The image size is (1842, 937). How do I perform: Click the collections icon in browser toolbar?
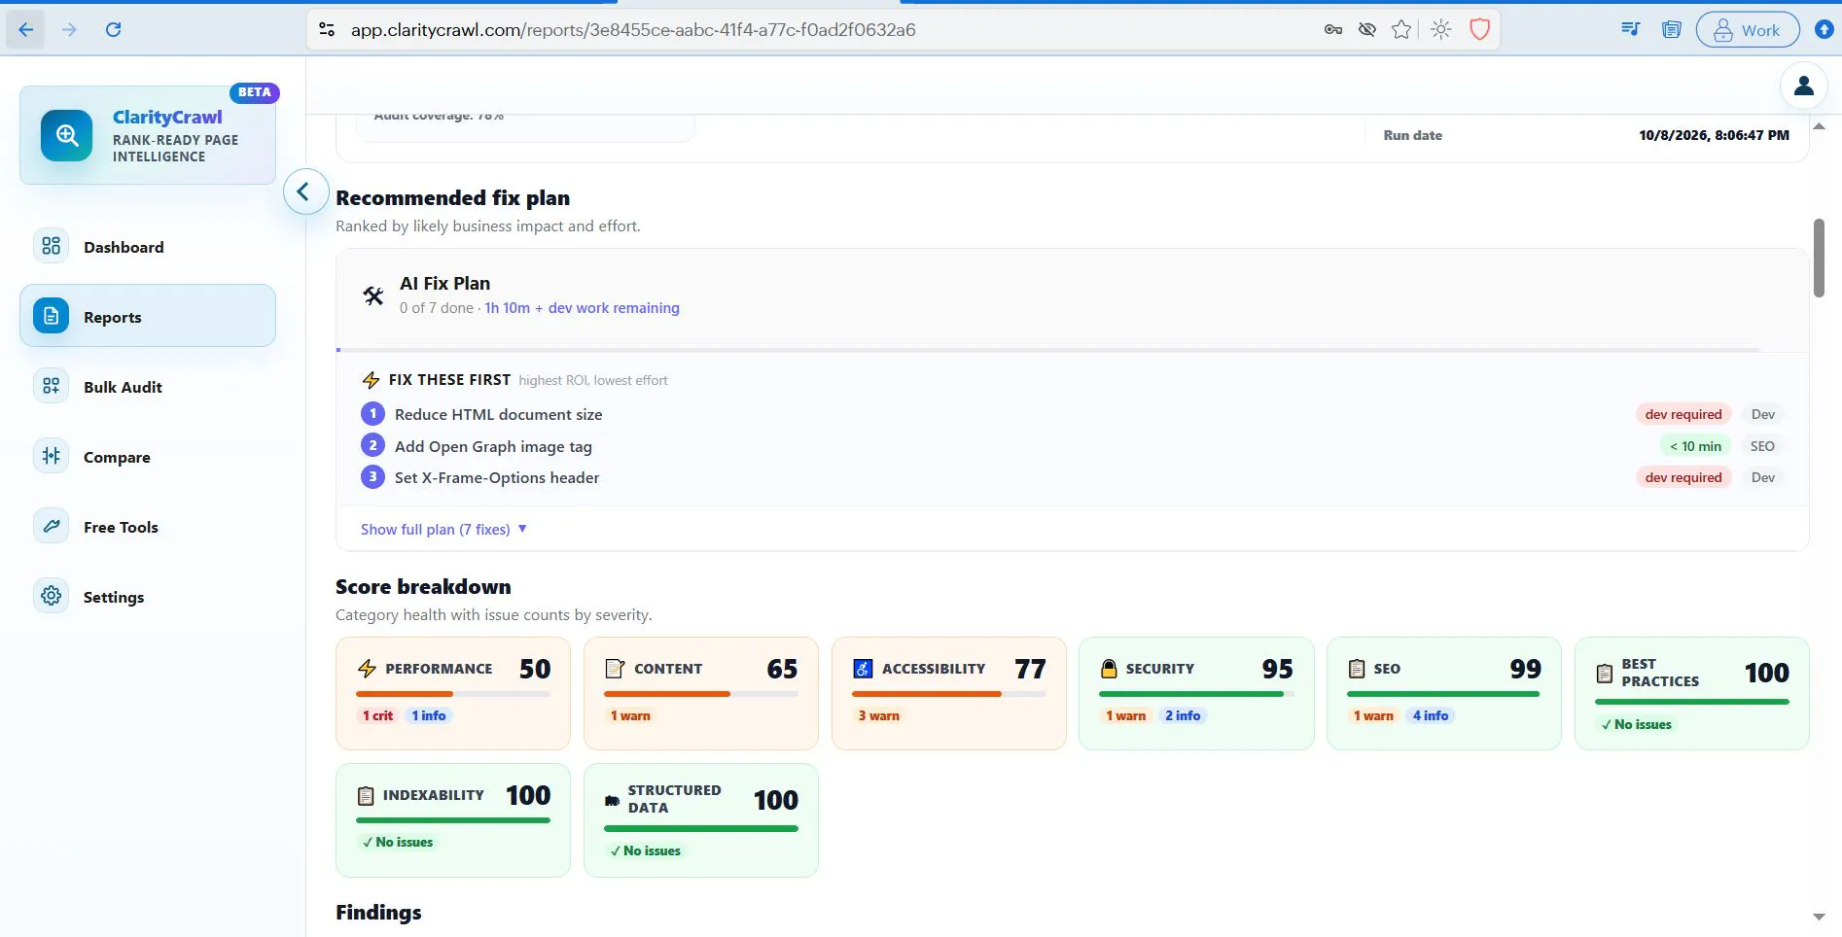[1672, 29]
